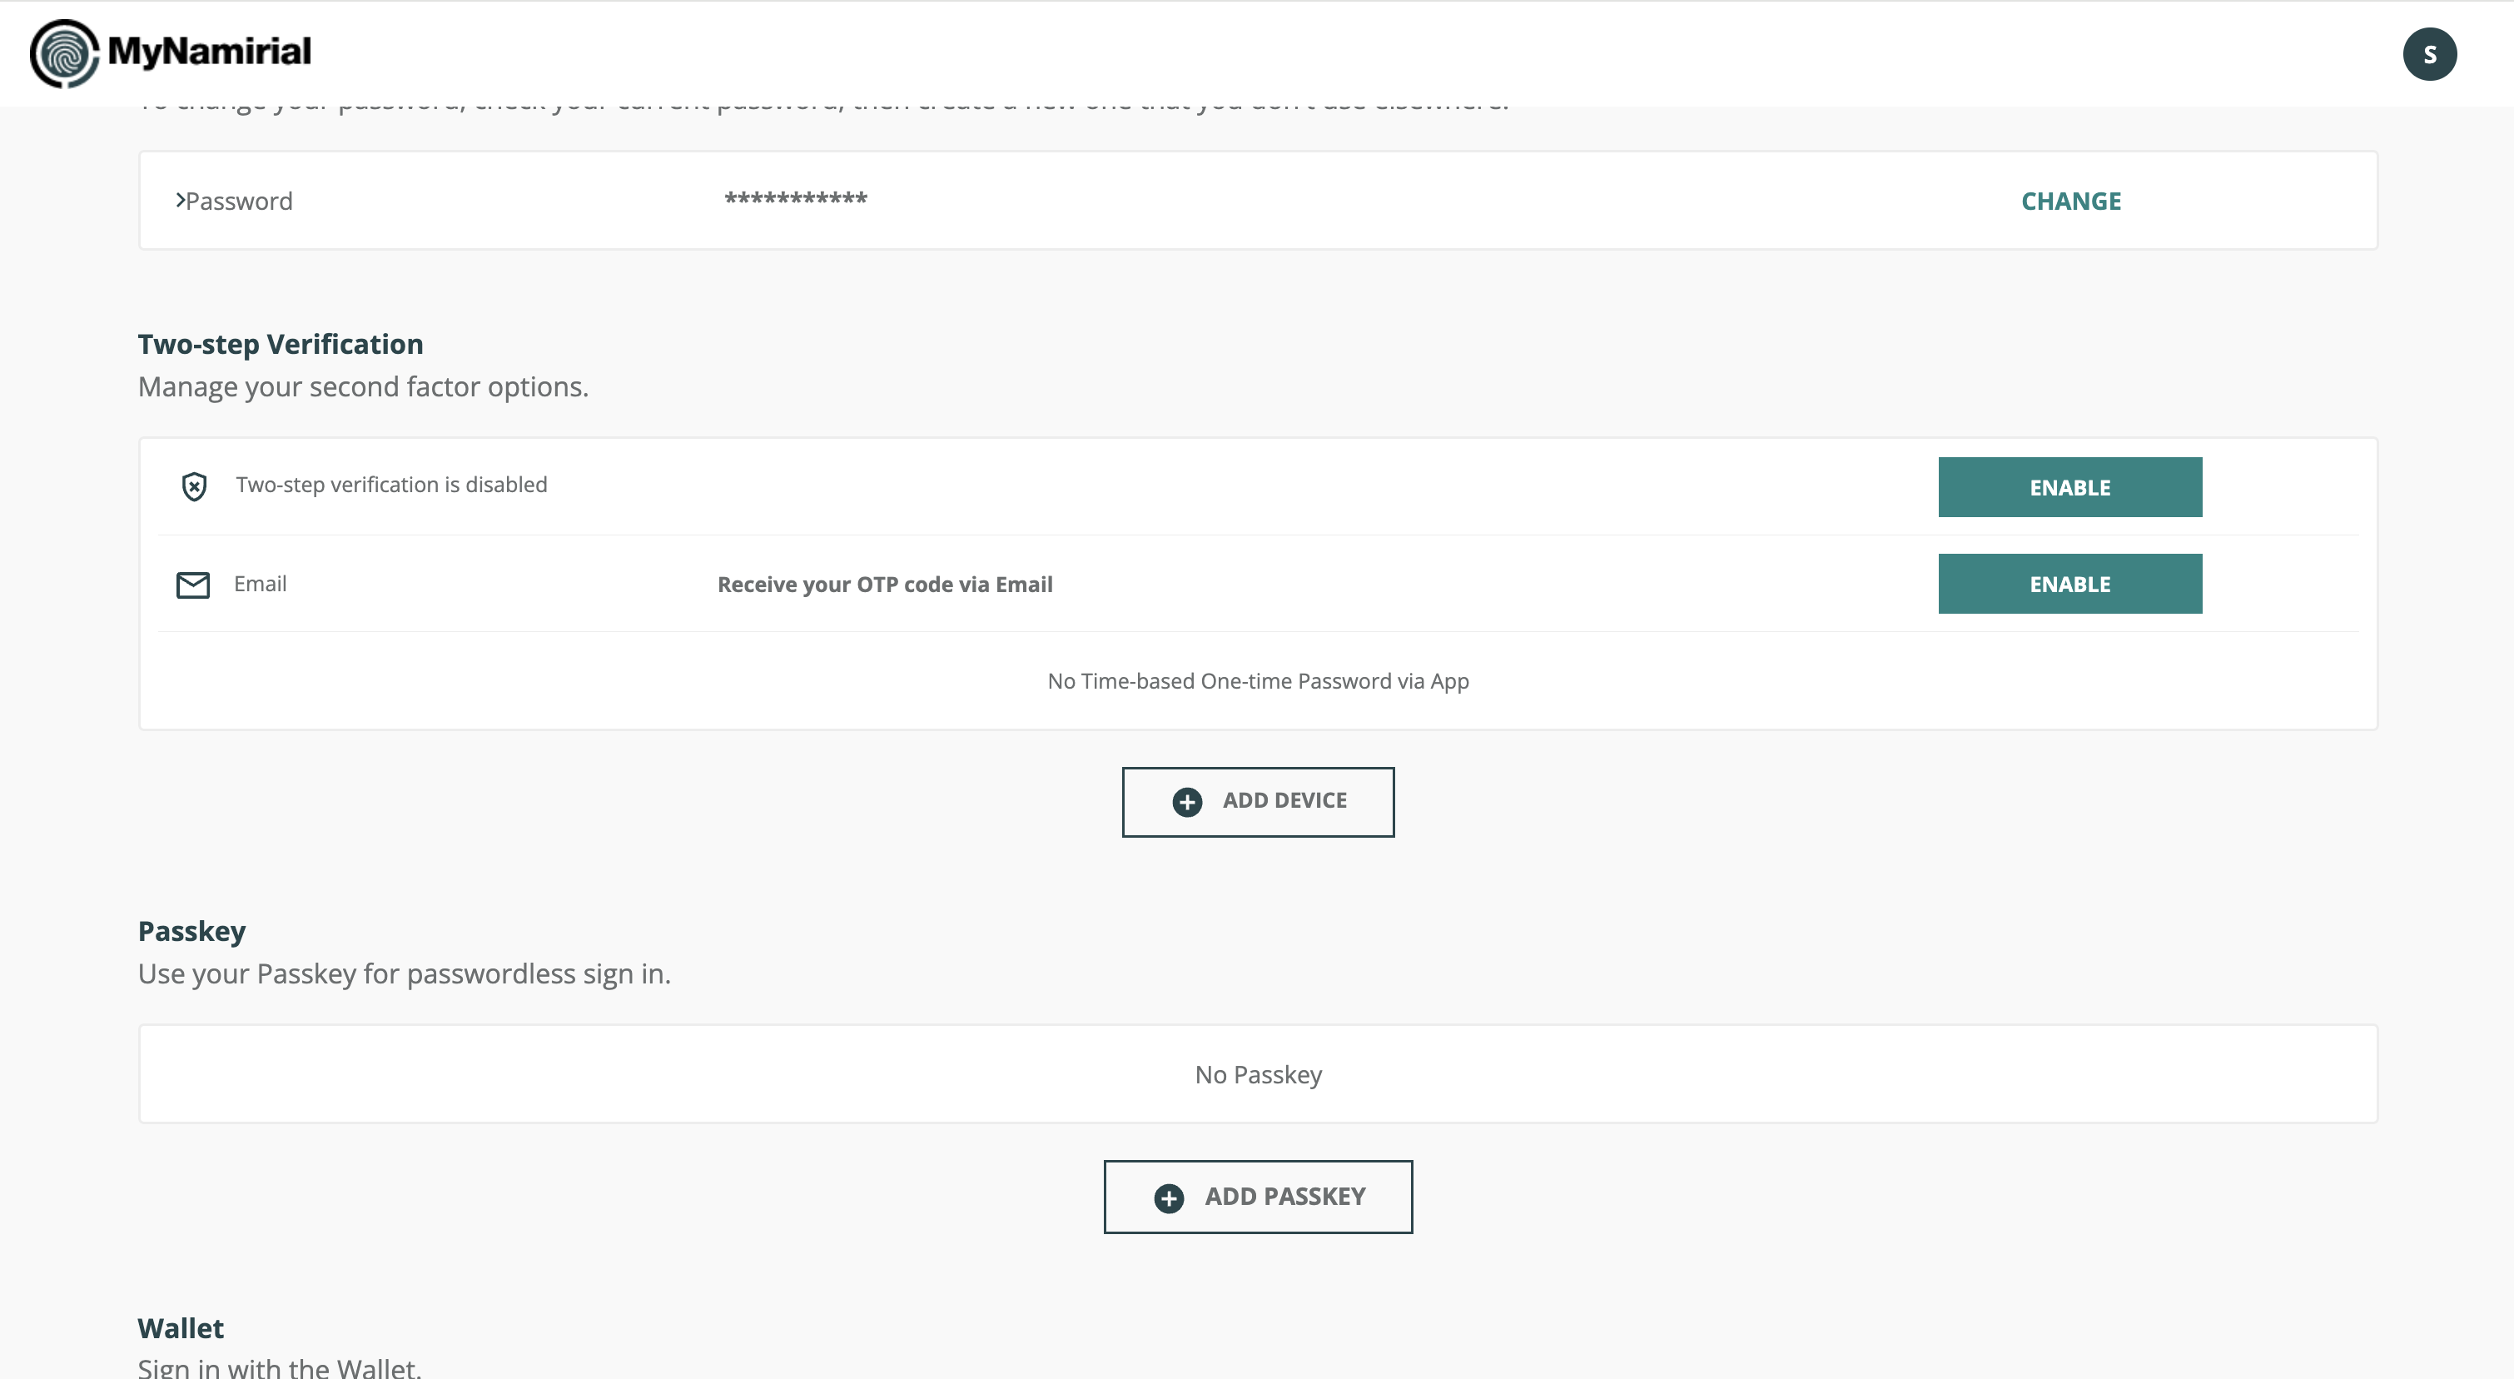
Task: Click the ADD PASSKEY button
Action: (x=1258, y=1197)
